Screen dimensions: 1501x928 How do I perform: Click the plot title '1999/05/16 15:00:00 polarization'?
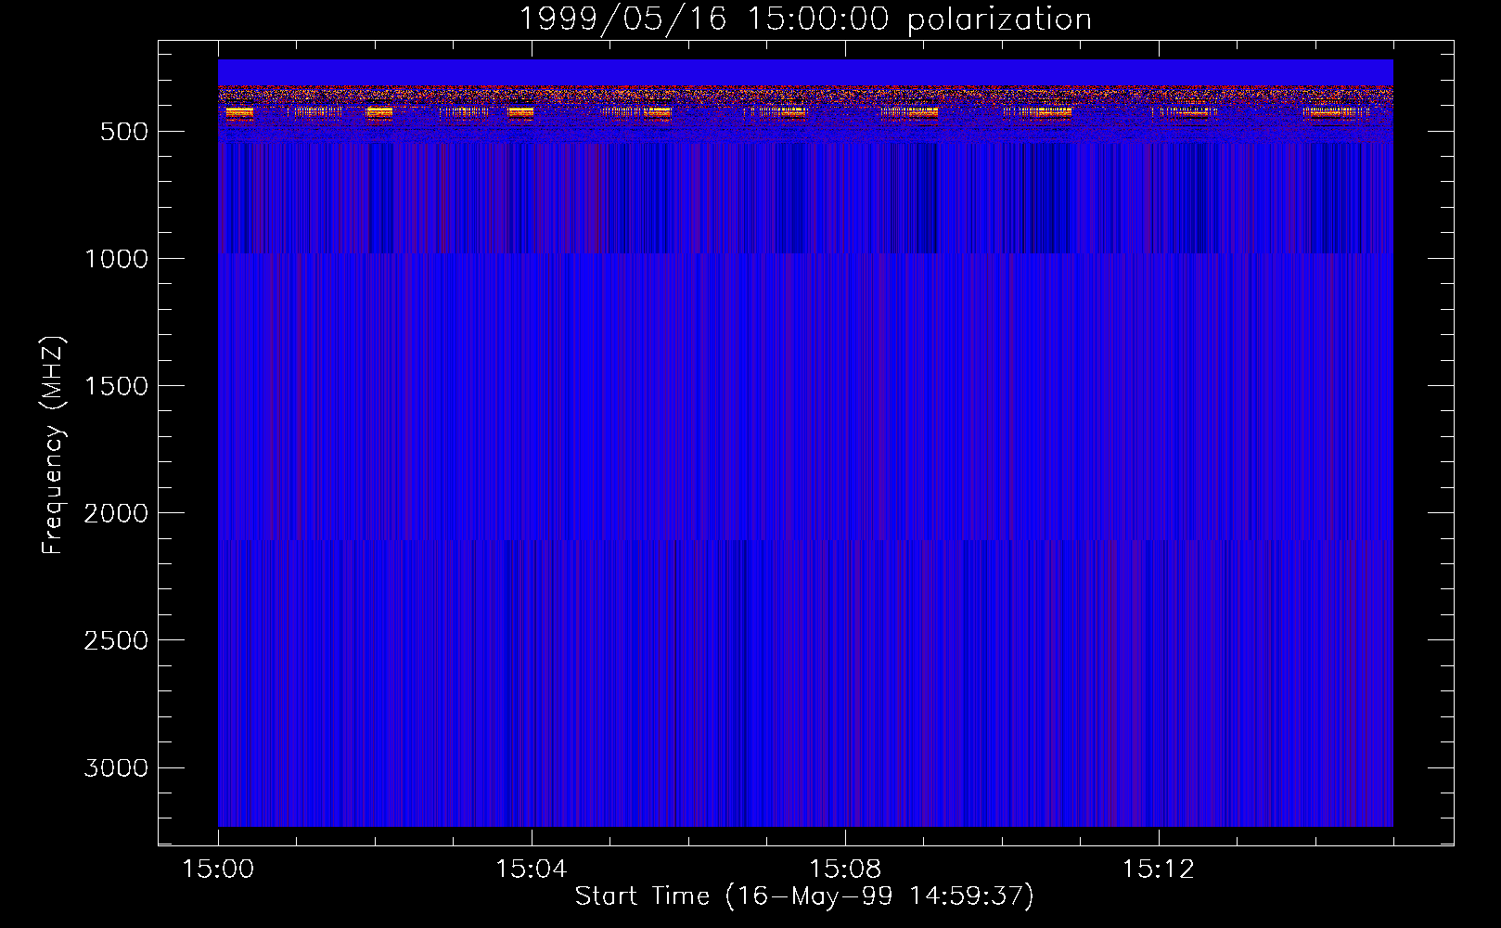pyautogui.click(x=804, y=19)
